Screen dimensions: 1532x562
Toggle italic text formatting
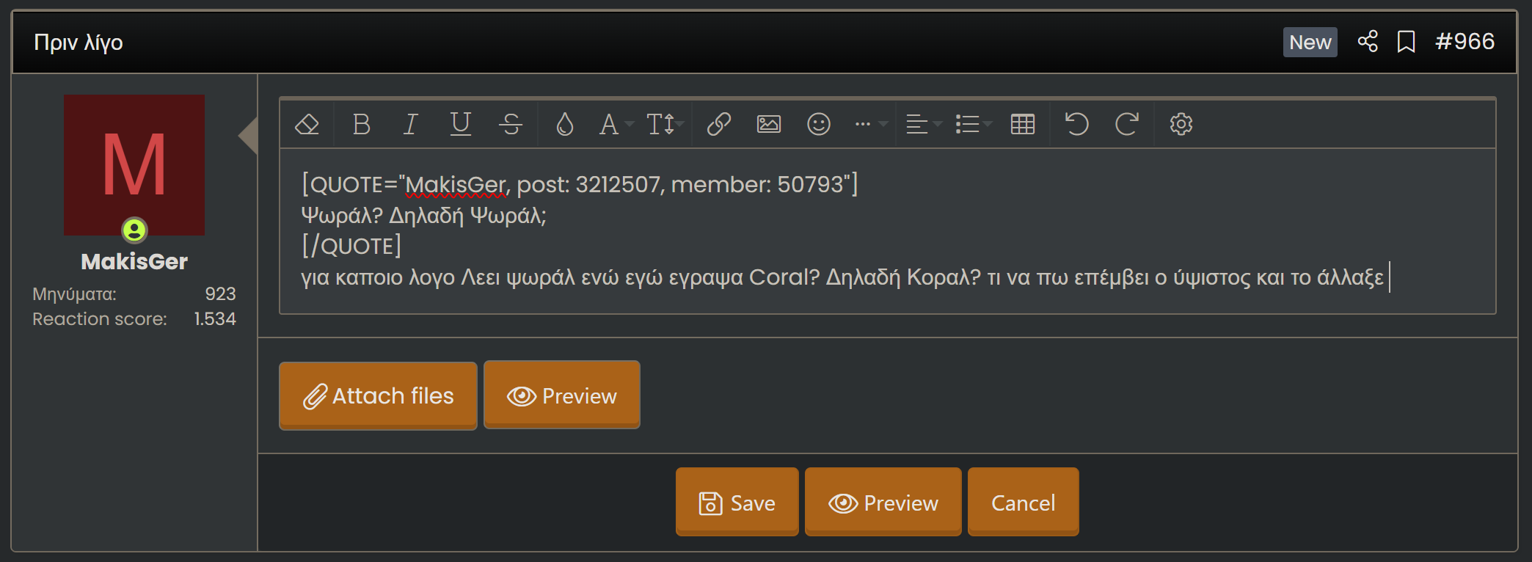coord(411,124)
